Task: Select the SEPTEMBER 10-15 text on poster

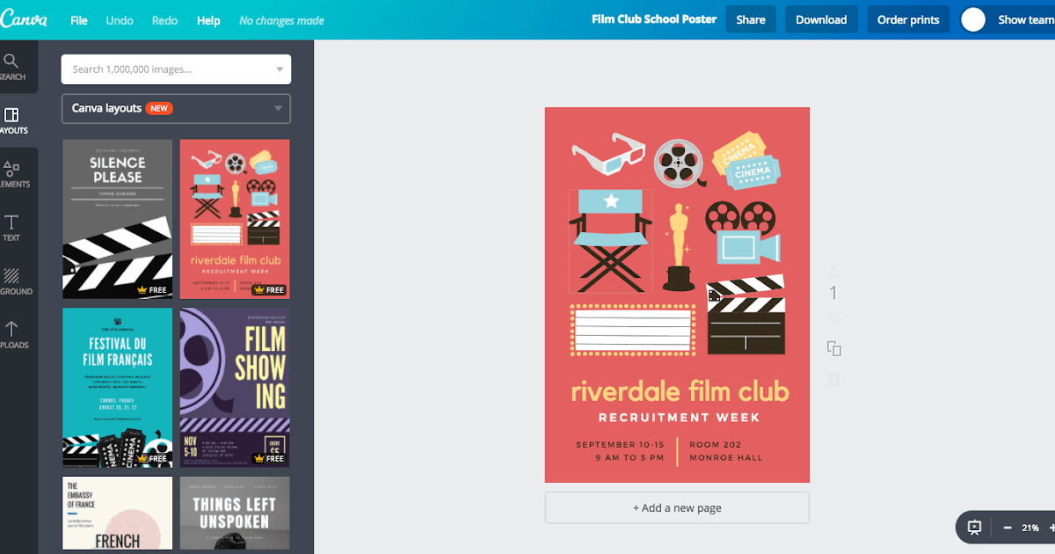Action: 620,445
